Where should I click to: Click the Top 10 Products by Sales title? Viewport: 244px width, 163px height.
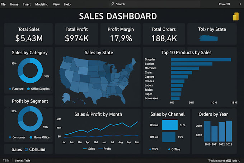(x=186, y=53)
